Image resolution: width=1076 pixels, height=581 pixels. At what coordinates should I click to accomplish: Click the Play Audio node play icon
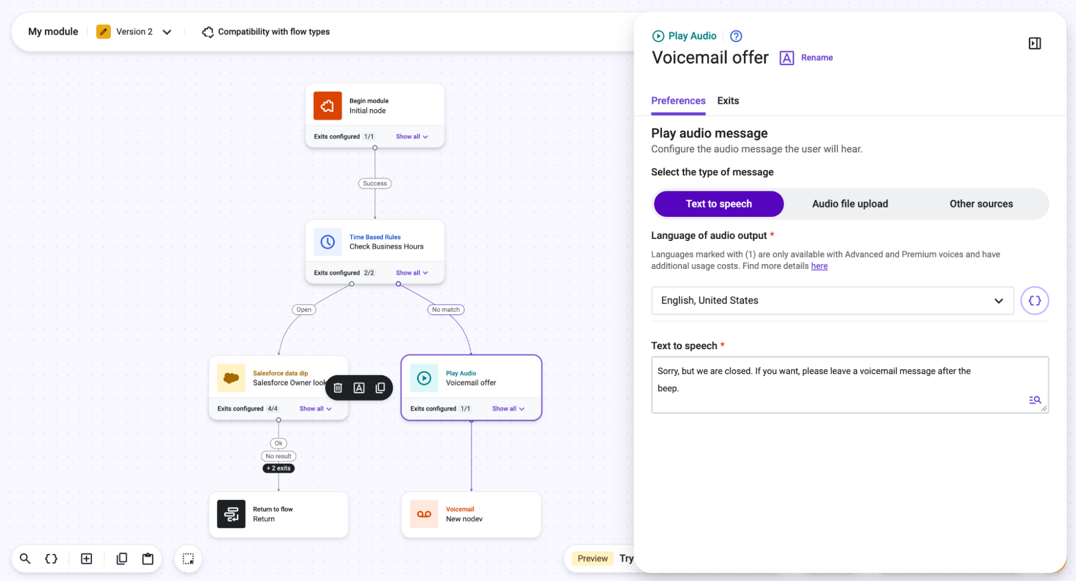(x=424, y=378)
